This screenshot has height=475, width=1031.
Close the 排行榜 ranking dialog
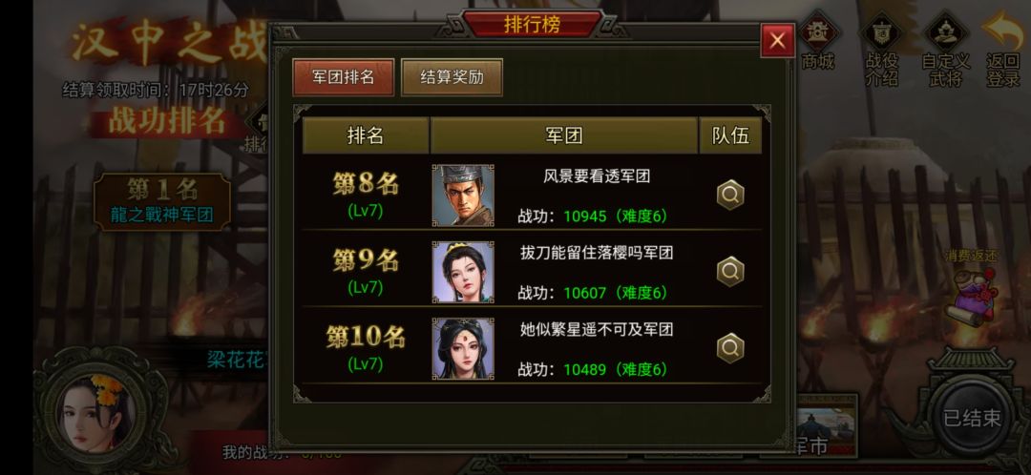777,41
